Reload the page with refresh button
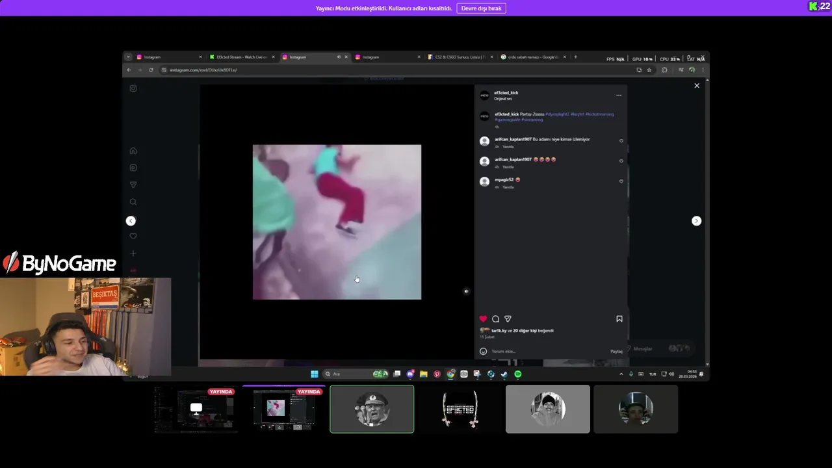832x468 pixels. (x=151, y=70)
